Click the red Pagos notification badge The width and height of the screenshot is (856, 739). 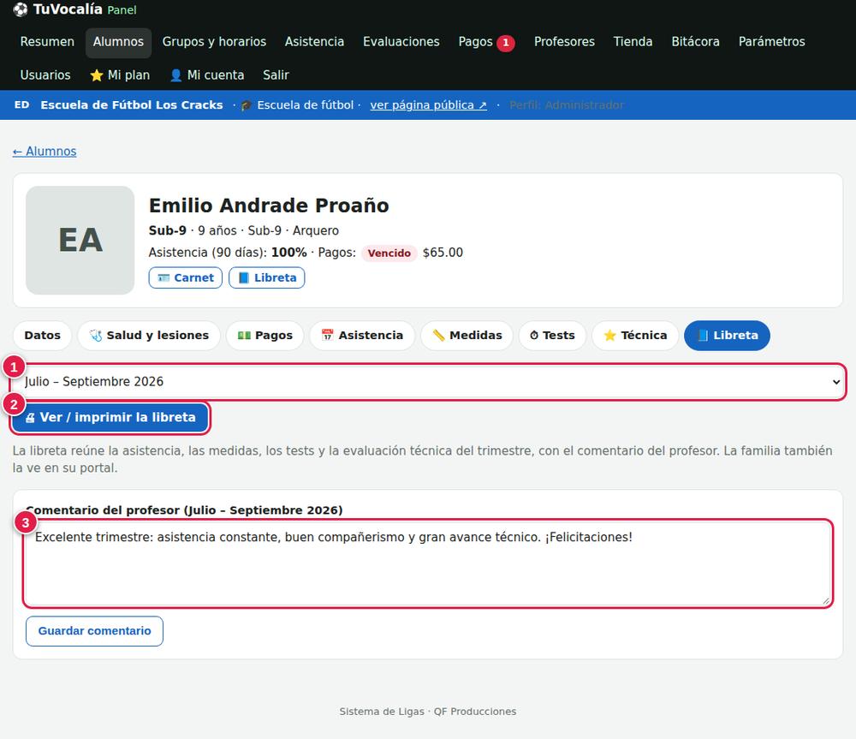(x=506, y=43)
